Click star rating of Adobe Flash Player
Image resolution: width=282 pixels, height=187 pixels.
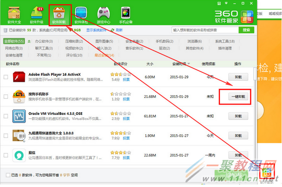click(121, 74)
